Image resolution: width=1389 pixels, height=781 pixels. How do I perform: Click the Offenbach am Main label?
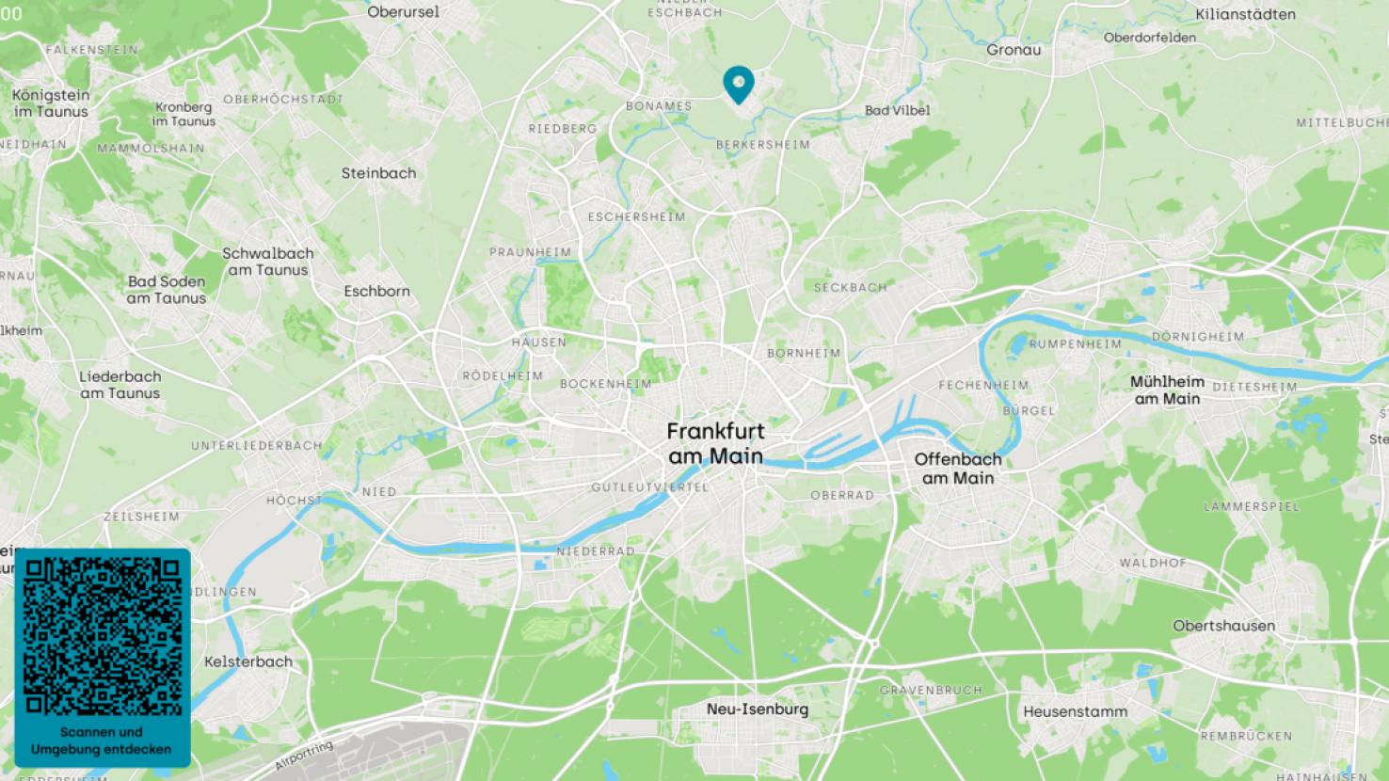coord(958,469)
